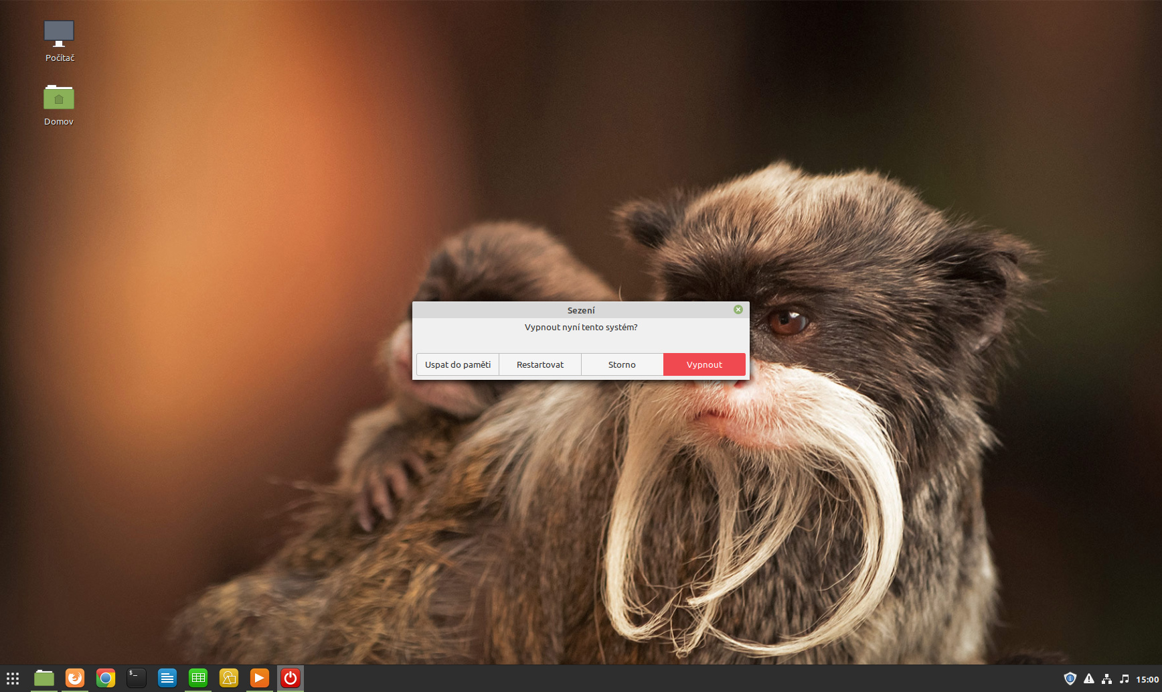The image size is (1162, 692).
Task: Open the wired network tray icon
Action: coord(1107,679)
